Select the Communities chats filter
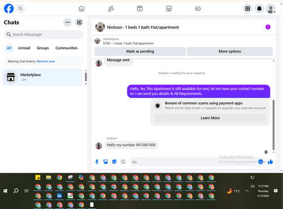 (66, 48)
